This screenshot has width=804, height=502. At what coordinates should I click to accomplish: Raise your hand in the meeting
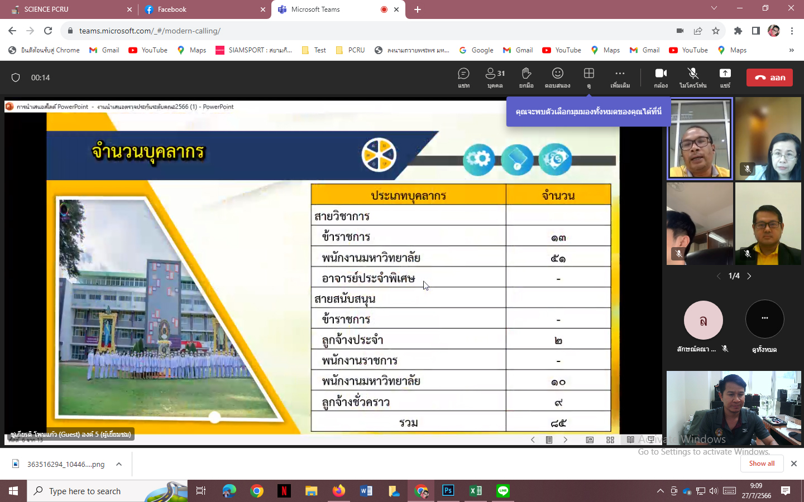(526, 78)
